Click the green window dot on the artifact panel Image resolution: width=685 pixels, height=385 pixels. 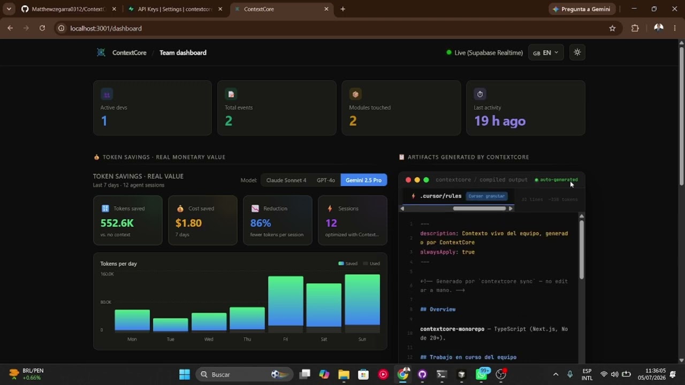[x=426, y=180]
